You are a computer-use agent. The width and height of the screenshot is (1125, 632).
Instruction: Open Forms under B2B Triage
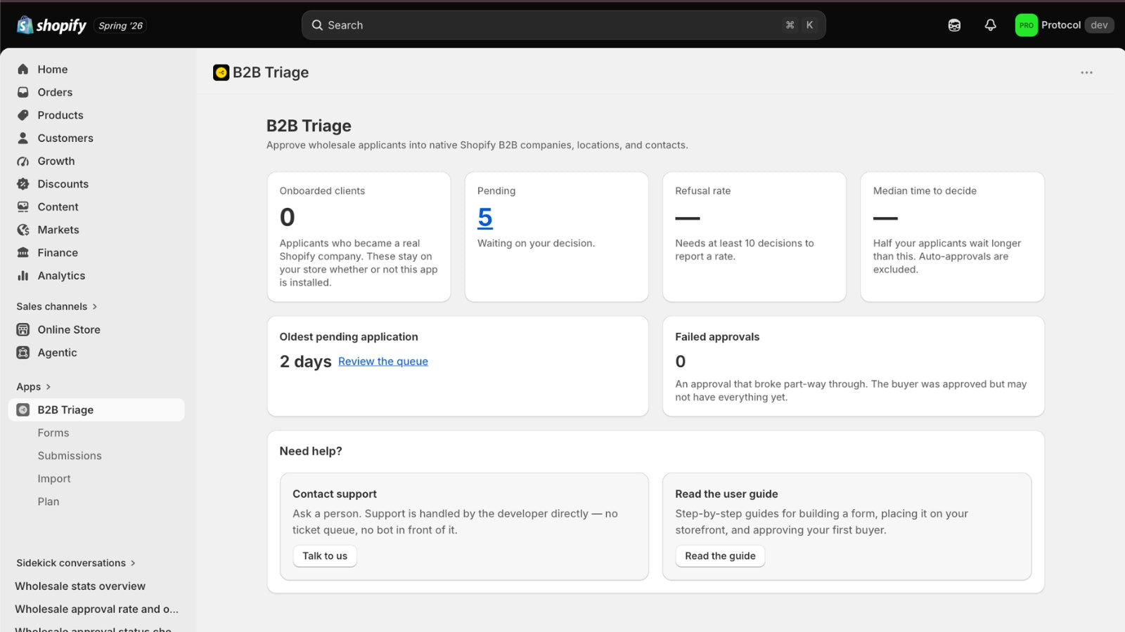53,433
